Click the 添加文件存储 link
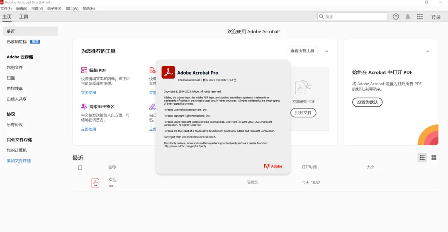The image size is (448, 232). point(19,161)
